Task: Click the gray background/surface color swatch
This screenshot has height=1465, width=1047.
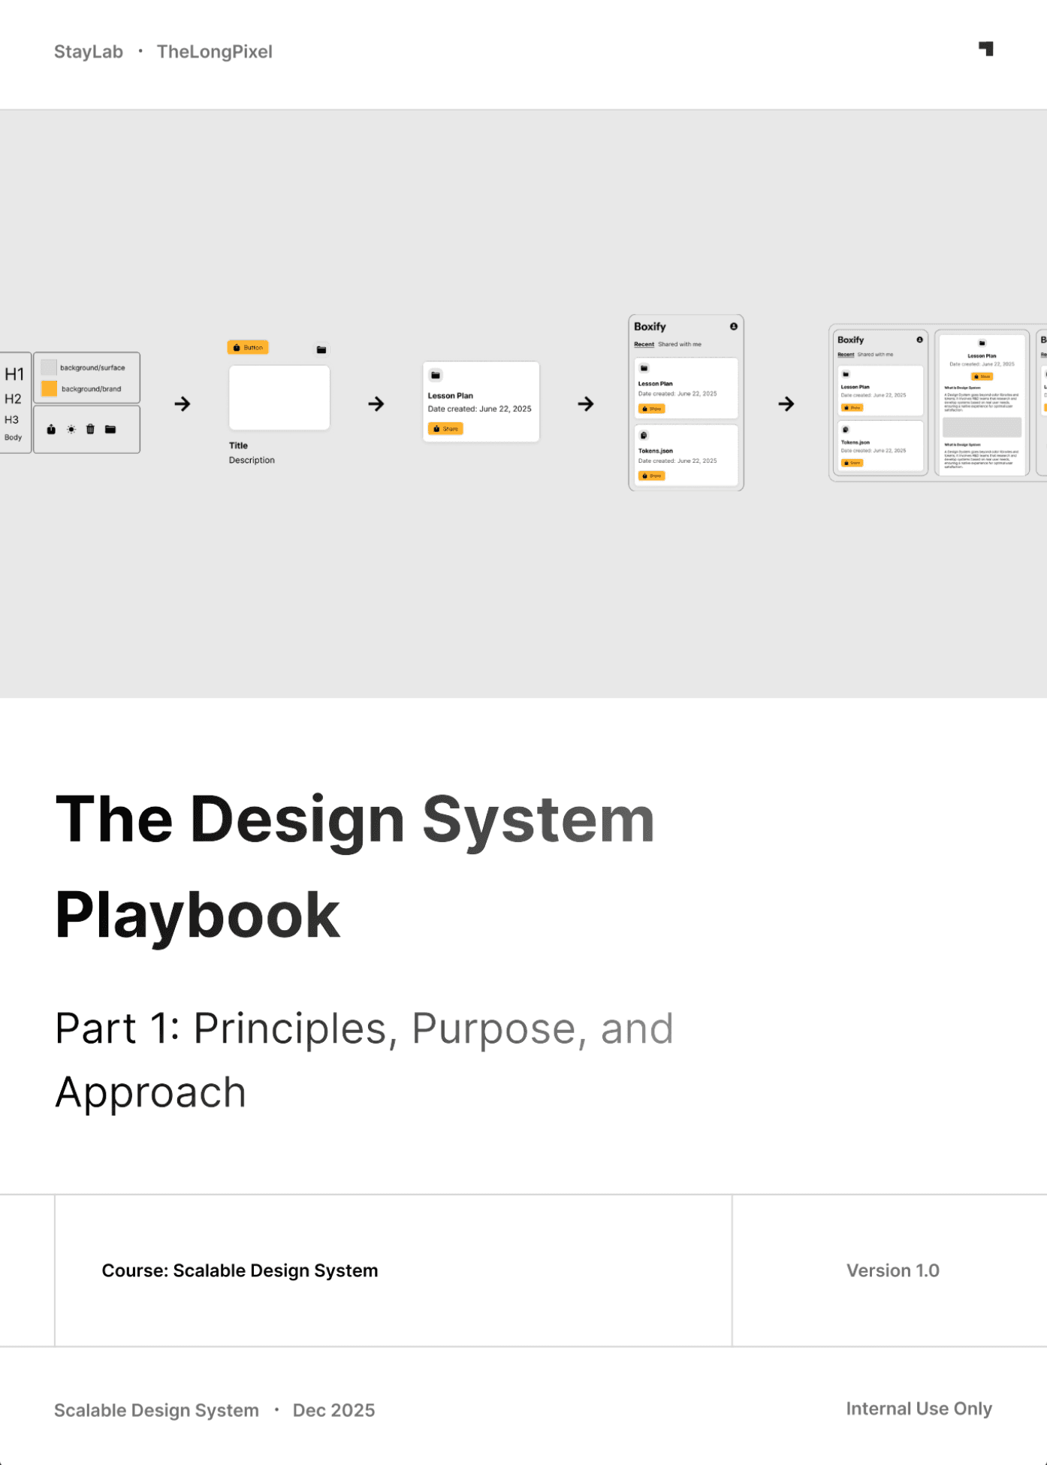Action: pos(50,367)
